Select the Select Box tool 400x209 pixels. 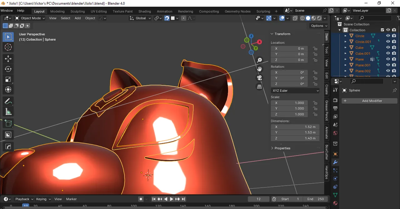pyautogui.click(x=8, y=37)
